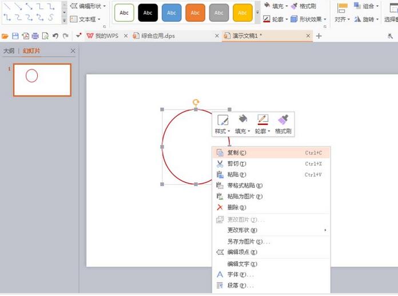Click the print icon in quick toolbar
This screenshot has height=296, width=398.
tap(35, 36)
